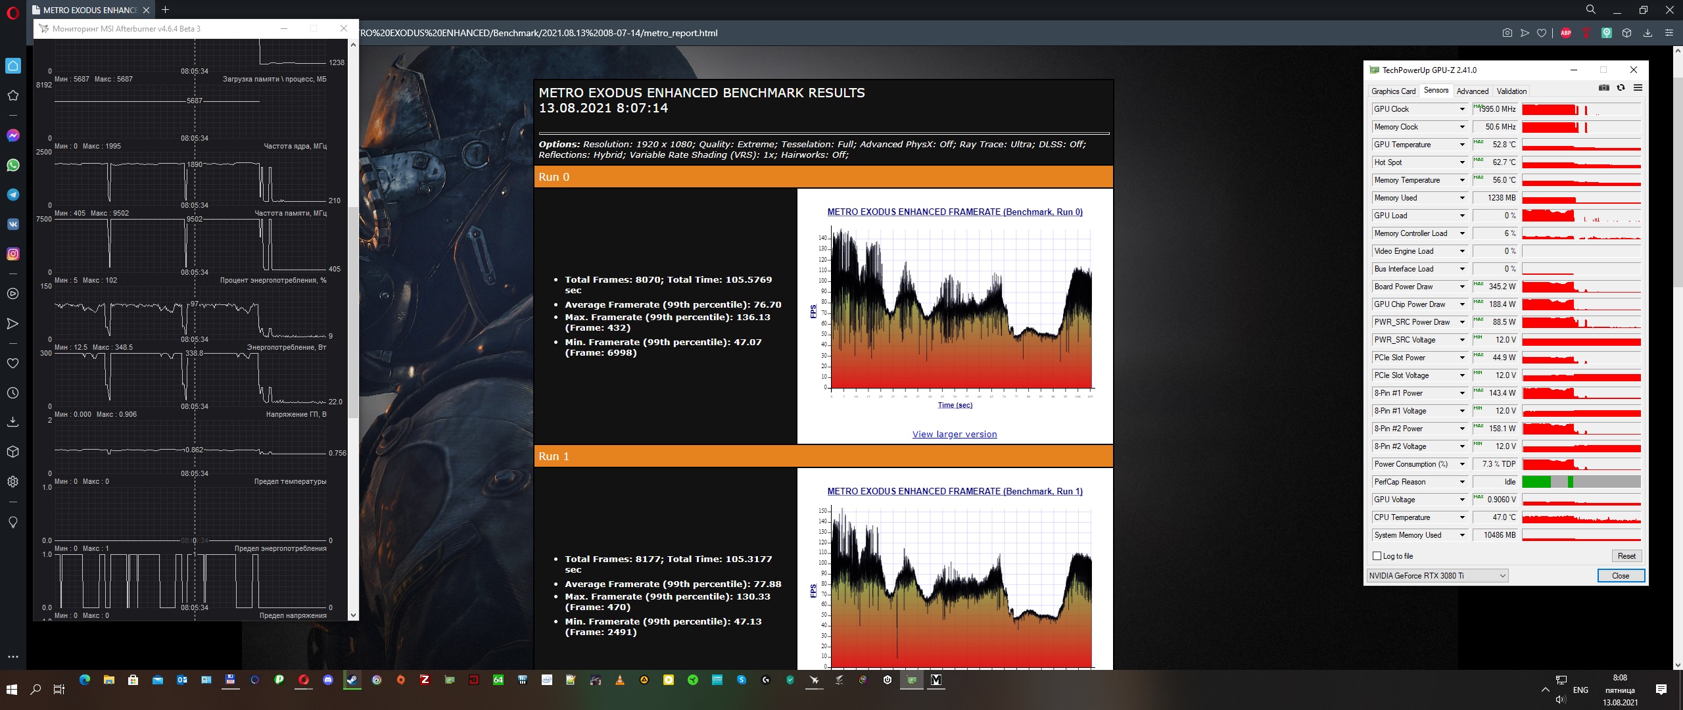Click Steam icon in Windows taskbar
Screen dimensions: 1683x710
[x=352, y=680]
